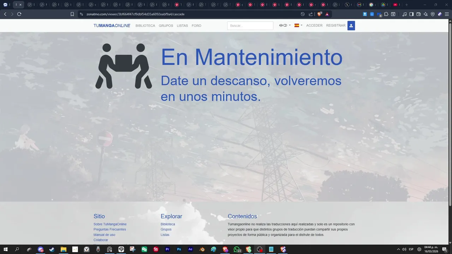Open Blender from the taskbar
This screenshot has width=452, height=254.
(202, 249)
